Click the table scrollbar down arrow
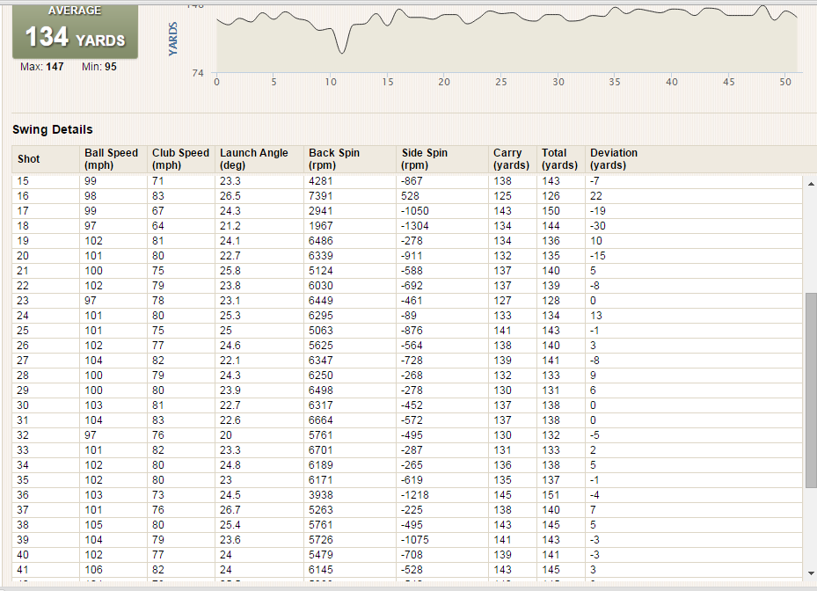817x591 pixels. tap(811, 573)
